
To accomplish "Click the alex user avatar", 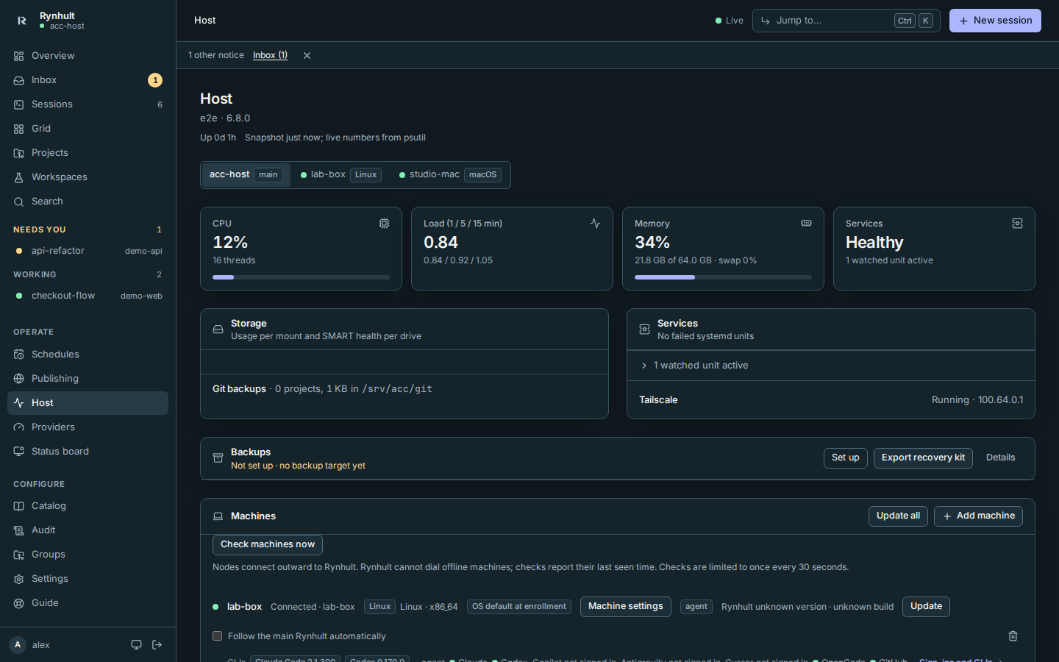I will click(18, 645).
